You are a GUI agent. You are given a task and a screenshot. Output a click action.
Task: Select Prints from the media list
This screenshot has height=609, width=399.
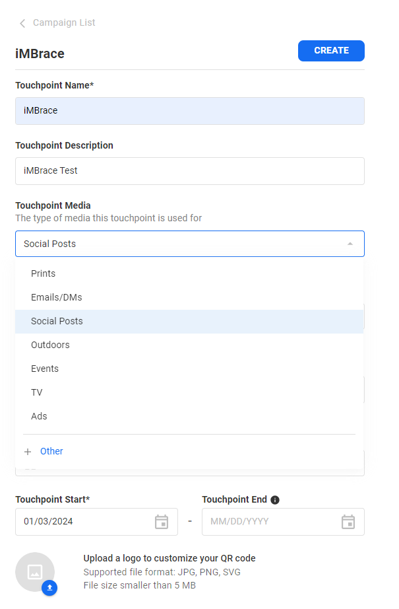coord(44,273)
